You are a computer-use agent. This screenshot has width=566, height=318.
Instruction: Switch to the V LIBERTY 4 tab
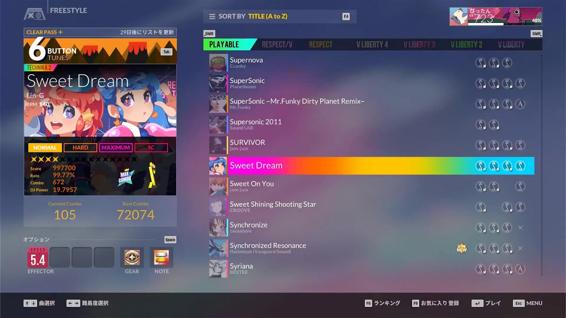point(372,44)
